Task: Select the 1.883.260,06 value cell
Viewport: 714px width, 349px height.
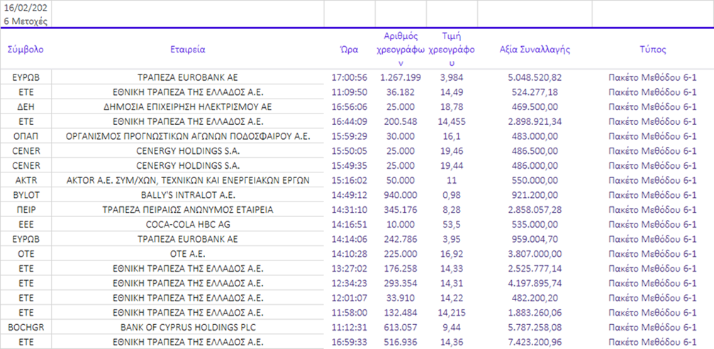Action: coord(535,313)
